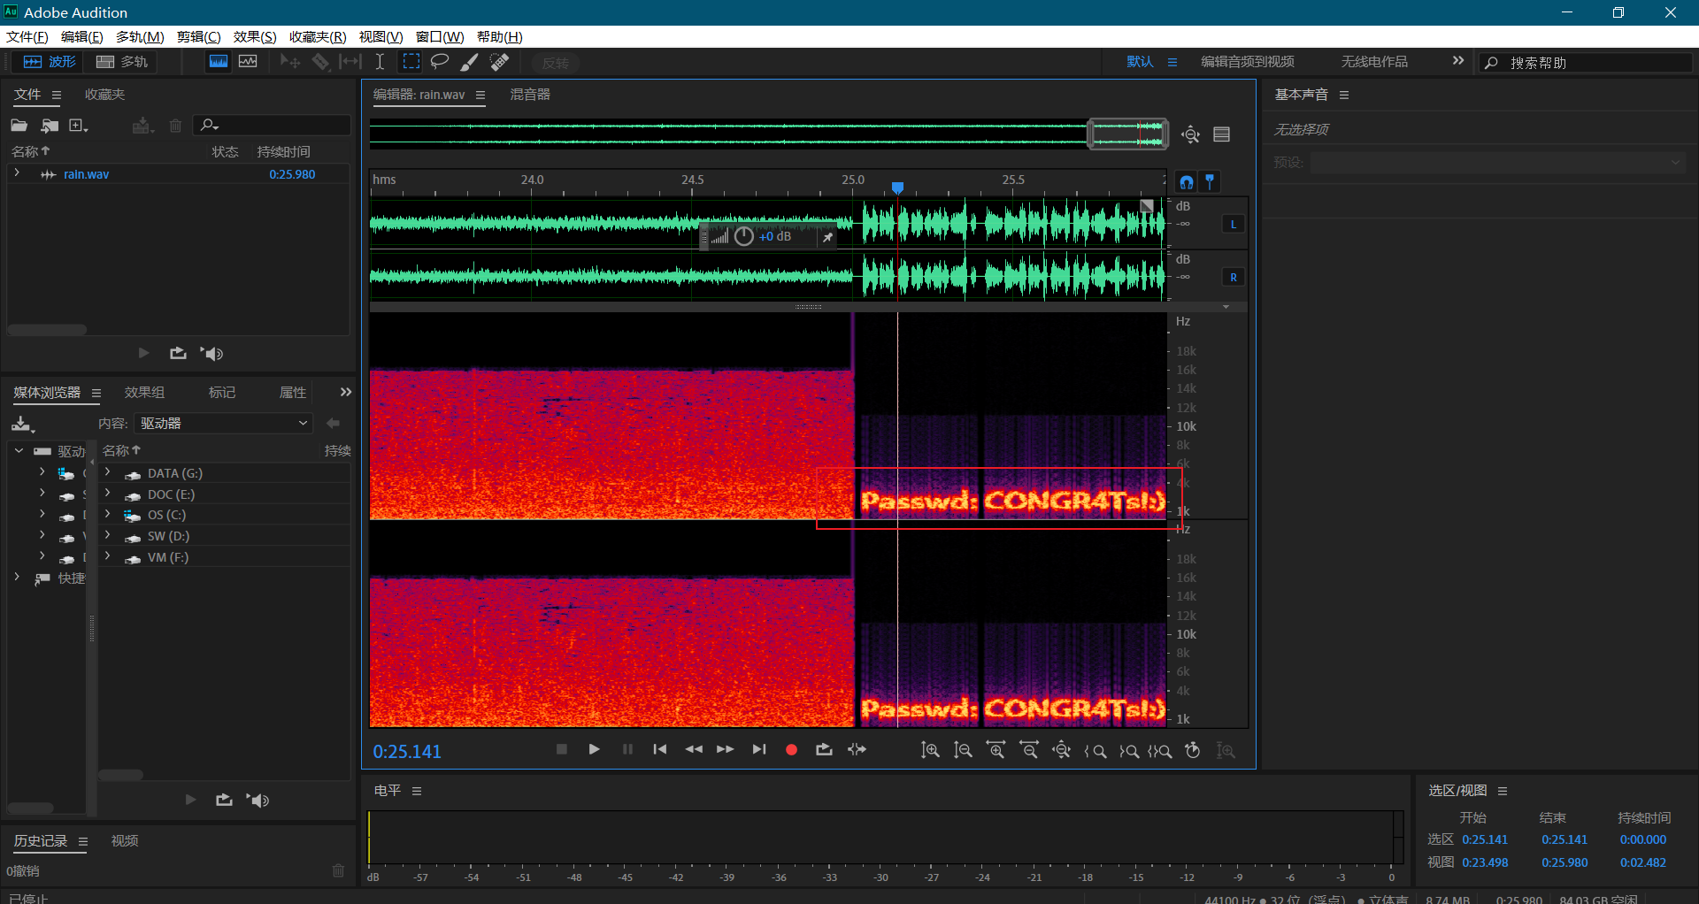Image resolution: width=1699 pixels, height=904 pixels.
Task: Click the new file icon in 文件 panel
Action: point(79,126)
